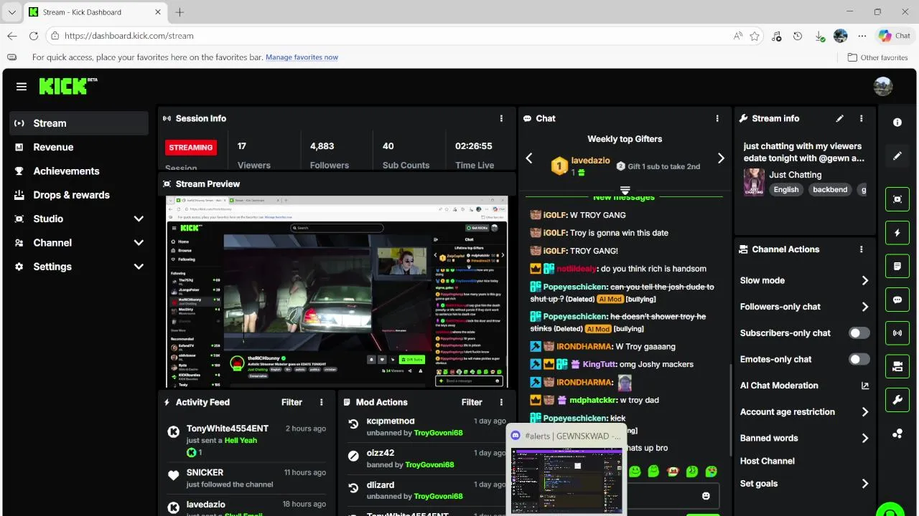Open emoji picker in chat input
This screenshot has height=516, width=919.
(706, 496)
